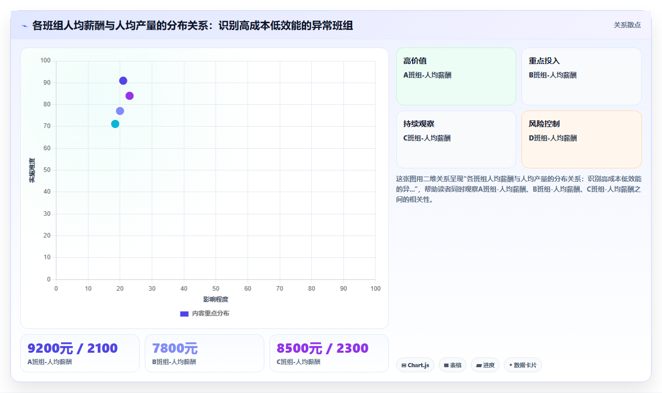Select the cyan scatter point near 71

pos(115,124)
